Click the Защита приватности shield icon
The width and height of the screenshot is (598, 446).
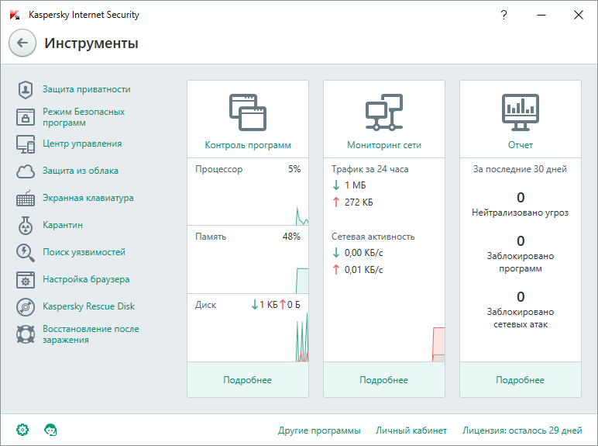(26, 90)
